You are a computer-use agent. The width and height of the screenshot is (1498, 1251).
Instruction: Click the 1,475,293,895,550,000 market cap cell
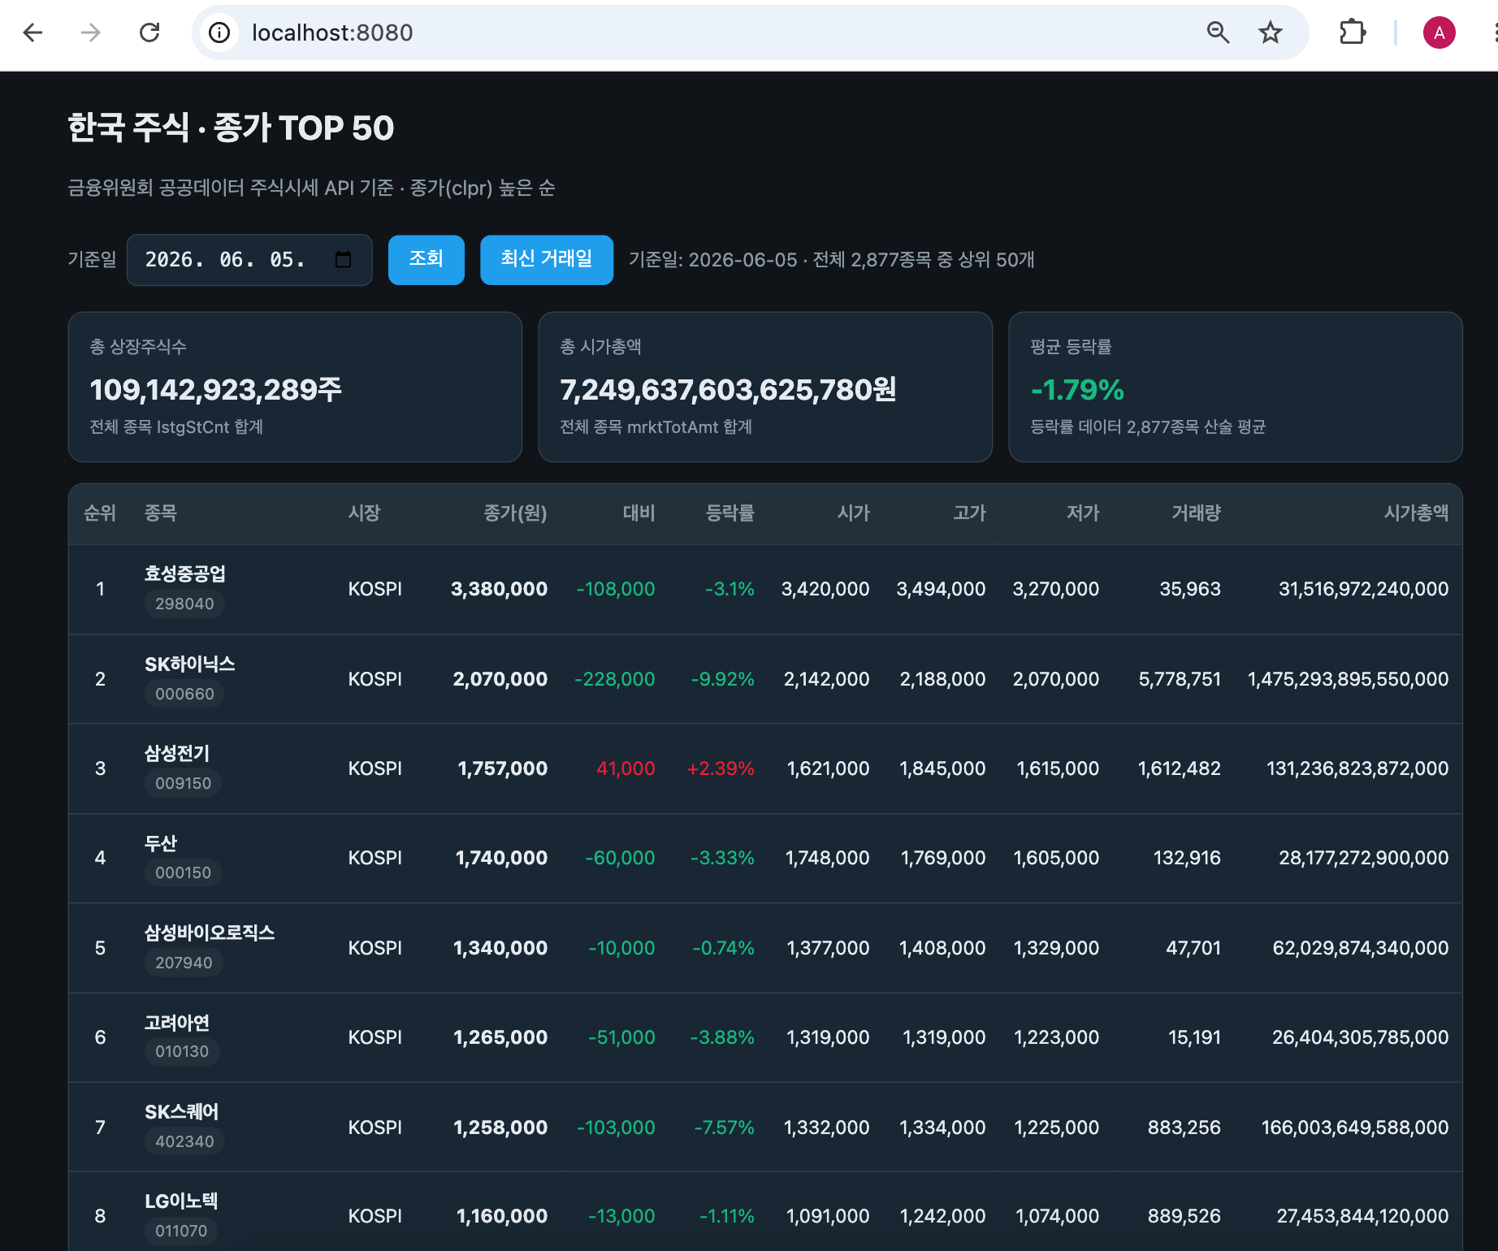[1348, 679]
